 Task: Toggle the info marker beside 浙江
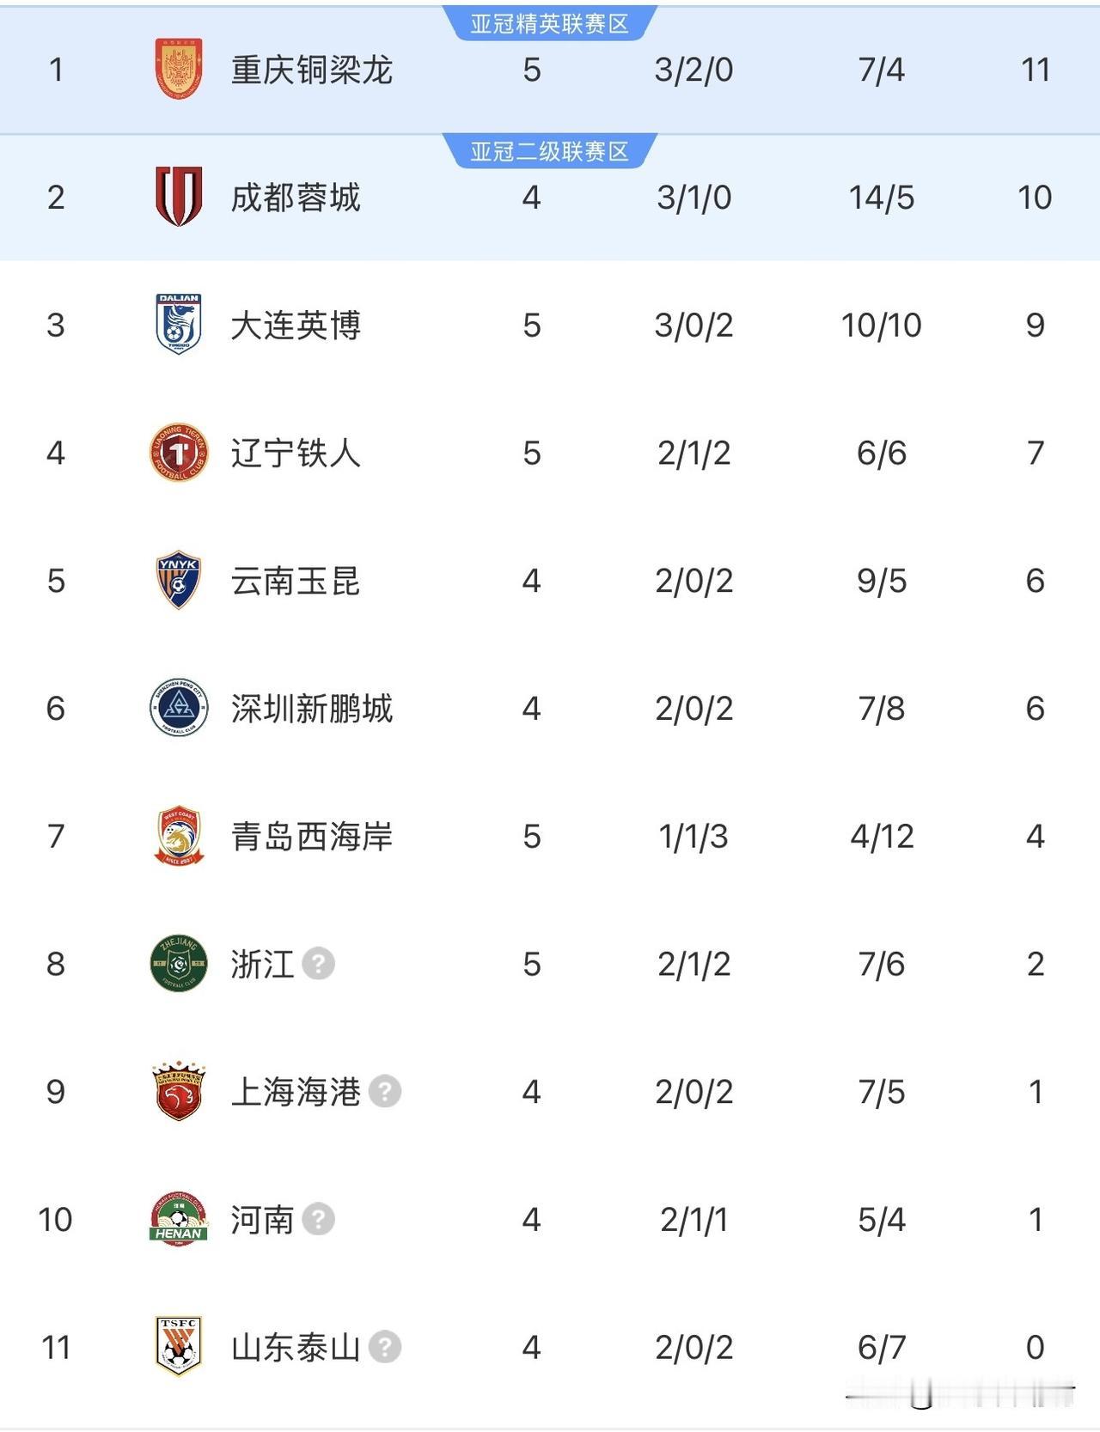pos(319,964)
